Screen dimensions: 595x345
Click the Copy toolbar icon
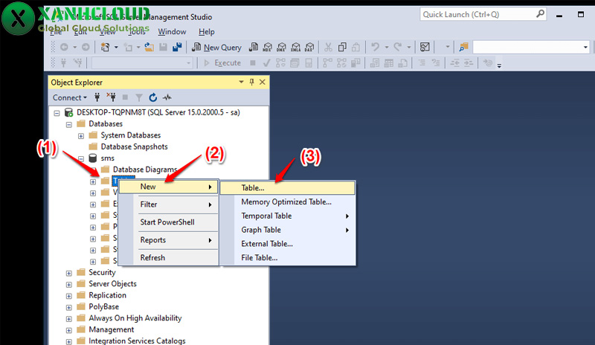tap(342, 47)
